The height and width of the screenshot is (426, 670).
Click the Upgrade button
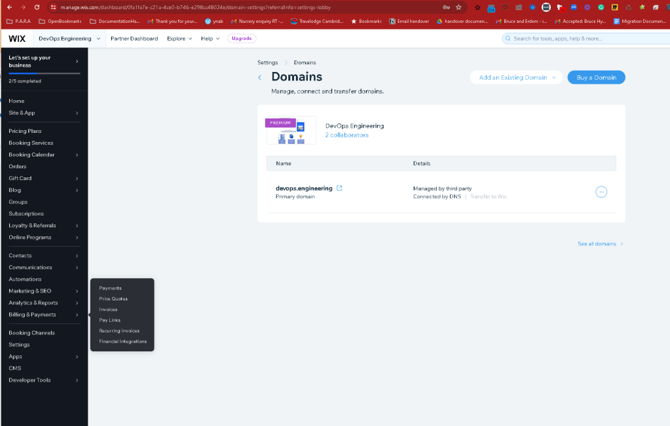pos(242,39)
